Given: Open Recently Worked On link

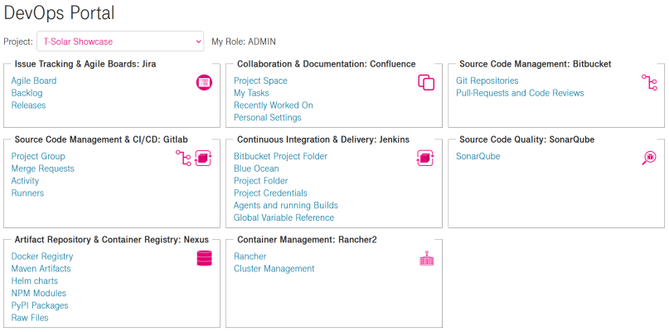Looking at the screenshot, I should click(x=273, y=105).
